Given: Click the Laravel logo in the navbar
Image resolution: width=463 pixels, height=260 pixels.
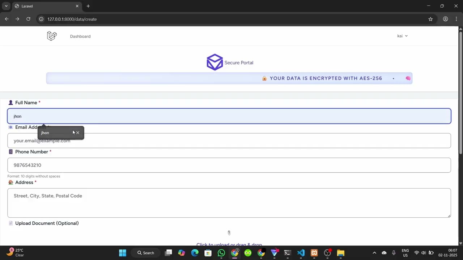Looking at the screenshot, I should coord(52,36).
